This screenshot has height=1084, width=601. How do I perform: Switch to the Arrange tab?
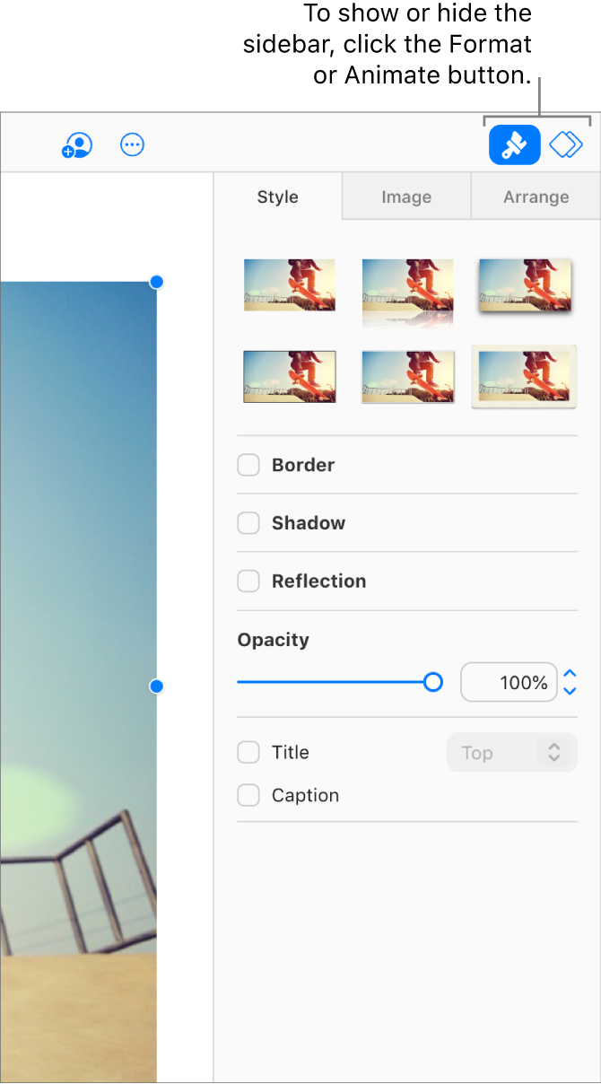coord(536,197)
